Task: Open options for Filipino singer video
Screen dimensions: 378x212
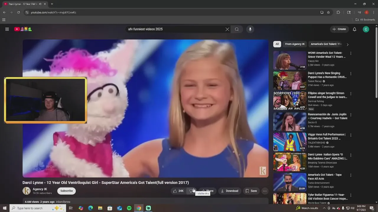Action: [351, 94]
